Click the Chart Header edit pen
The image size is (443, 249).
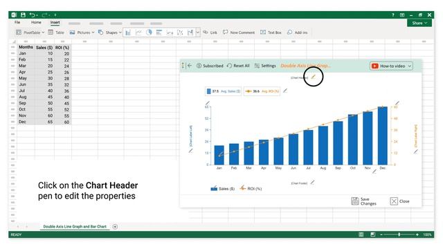pos(313,77)
